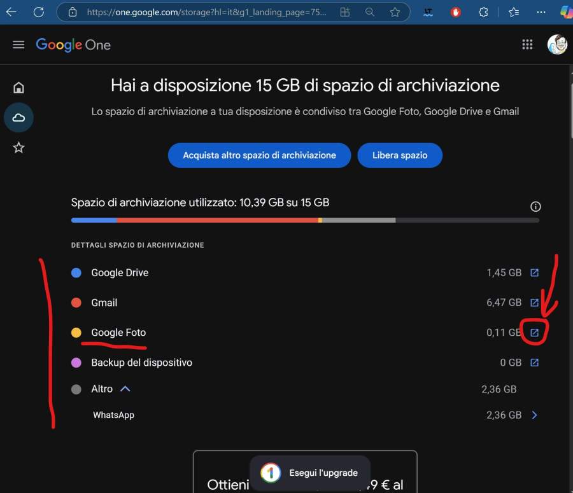
Task: Click the storage info icon
Action: point(535,207)
